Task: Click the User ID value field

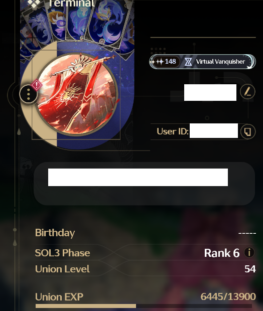Action: click(x=214, y=131)
